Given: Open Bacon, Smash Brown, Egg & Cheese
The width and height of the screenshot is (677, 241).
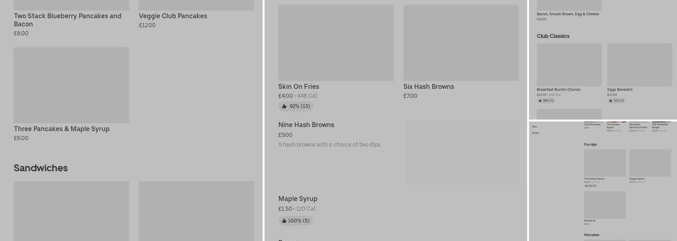Looking at the screenshot, I should click(568, 14).
